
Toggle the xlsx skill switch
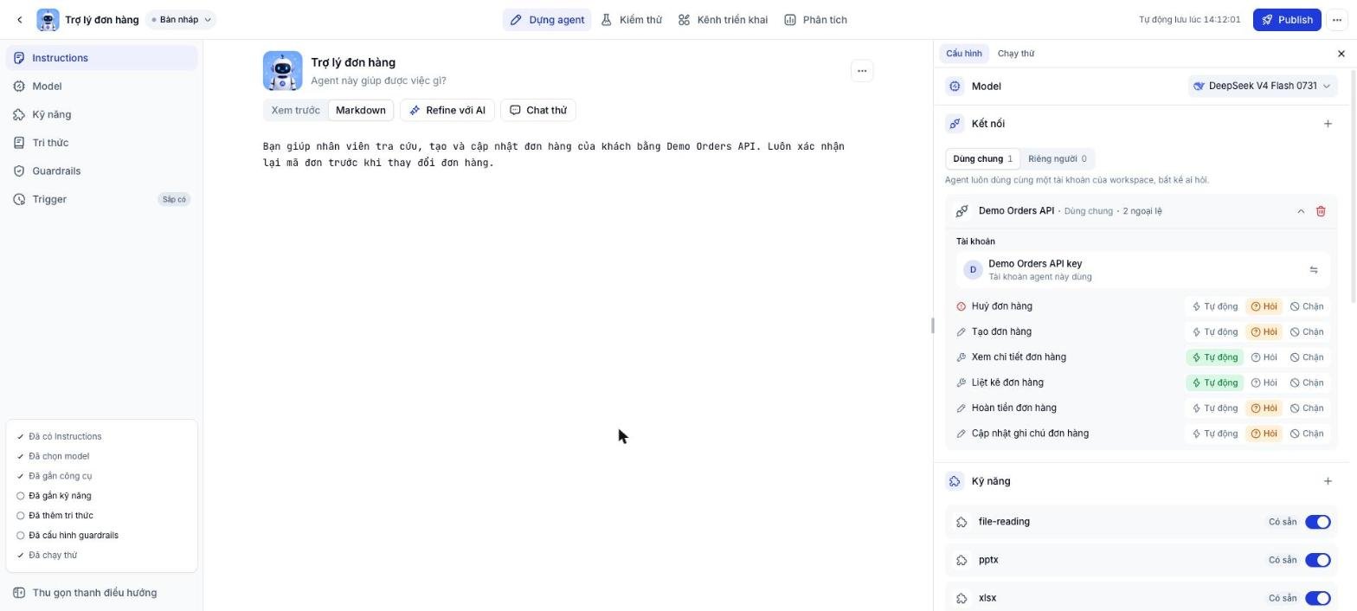1317,599
